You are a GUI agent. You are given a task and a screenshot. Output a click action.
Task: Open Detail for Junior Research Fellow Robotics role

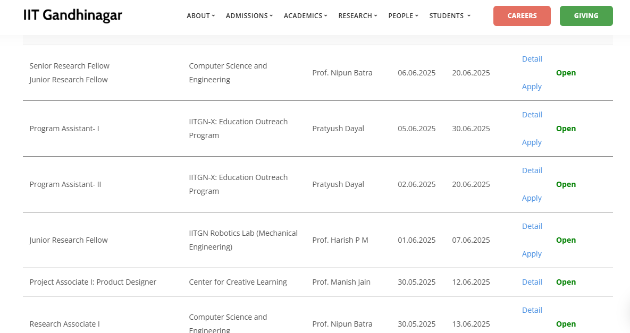[532, 226]
